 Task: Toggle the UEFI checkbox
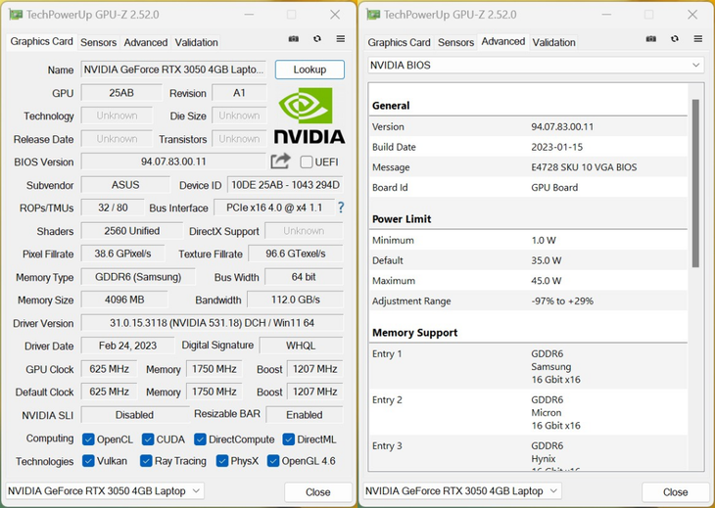[x=307, y=162]
